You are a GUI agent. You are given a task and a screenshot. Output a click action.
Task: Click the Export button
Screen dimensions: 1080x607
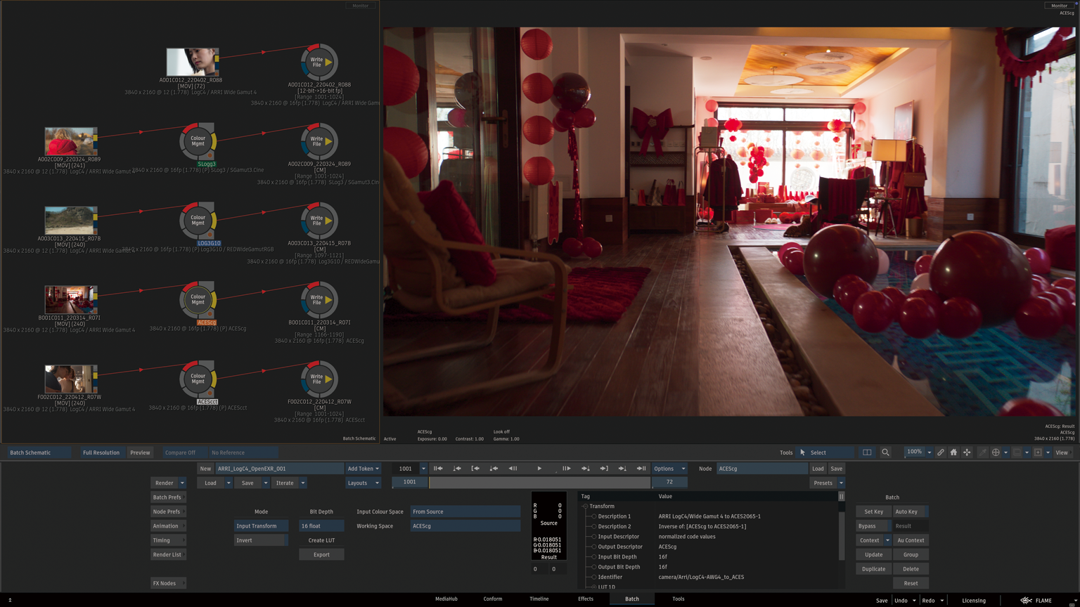(321, 555)
